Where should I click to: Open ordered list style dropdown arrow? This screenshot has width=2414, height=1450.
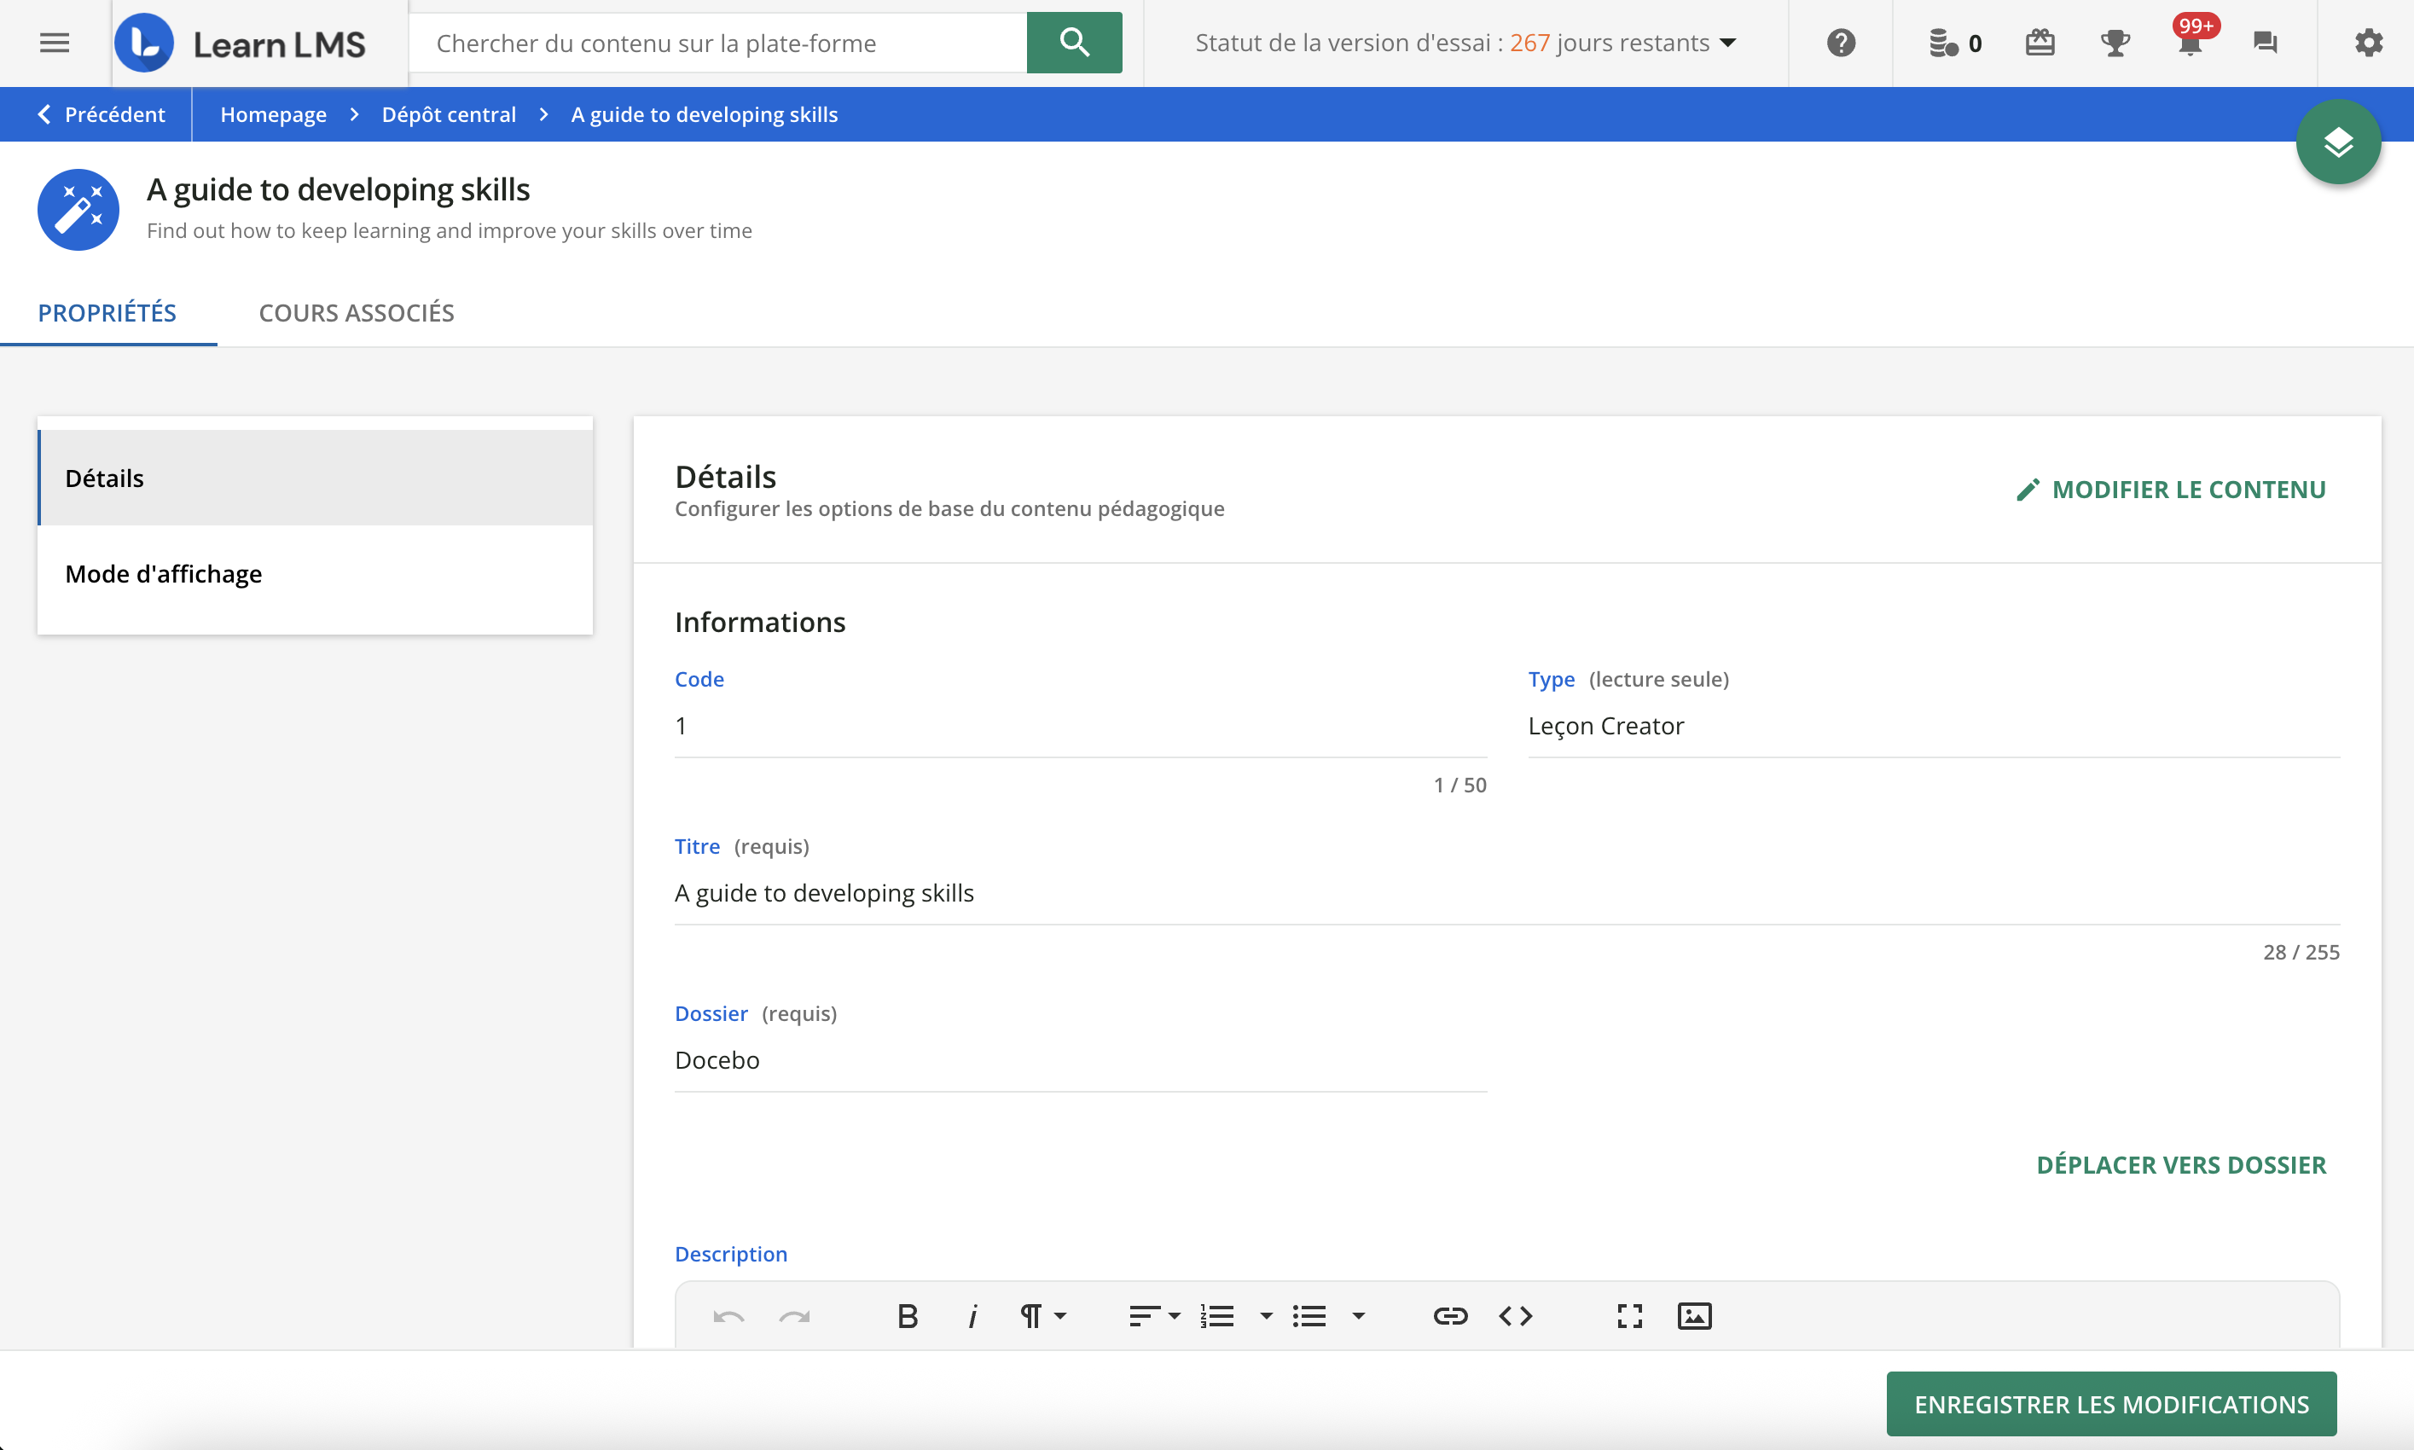[x=1266, y=1316]
